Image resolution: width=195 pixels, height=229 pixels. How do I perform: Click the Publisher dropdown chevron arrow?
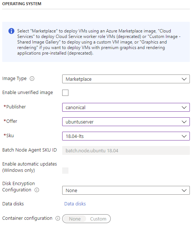(x=184, y=107)
